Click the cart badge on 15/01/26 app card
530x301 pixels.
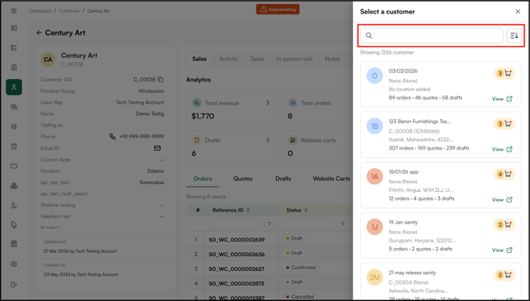click(505, 174)
